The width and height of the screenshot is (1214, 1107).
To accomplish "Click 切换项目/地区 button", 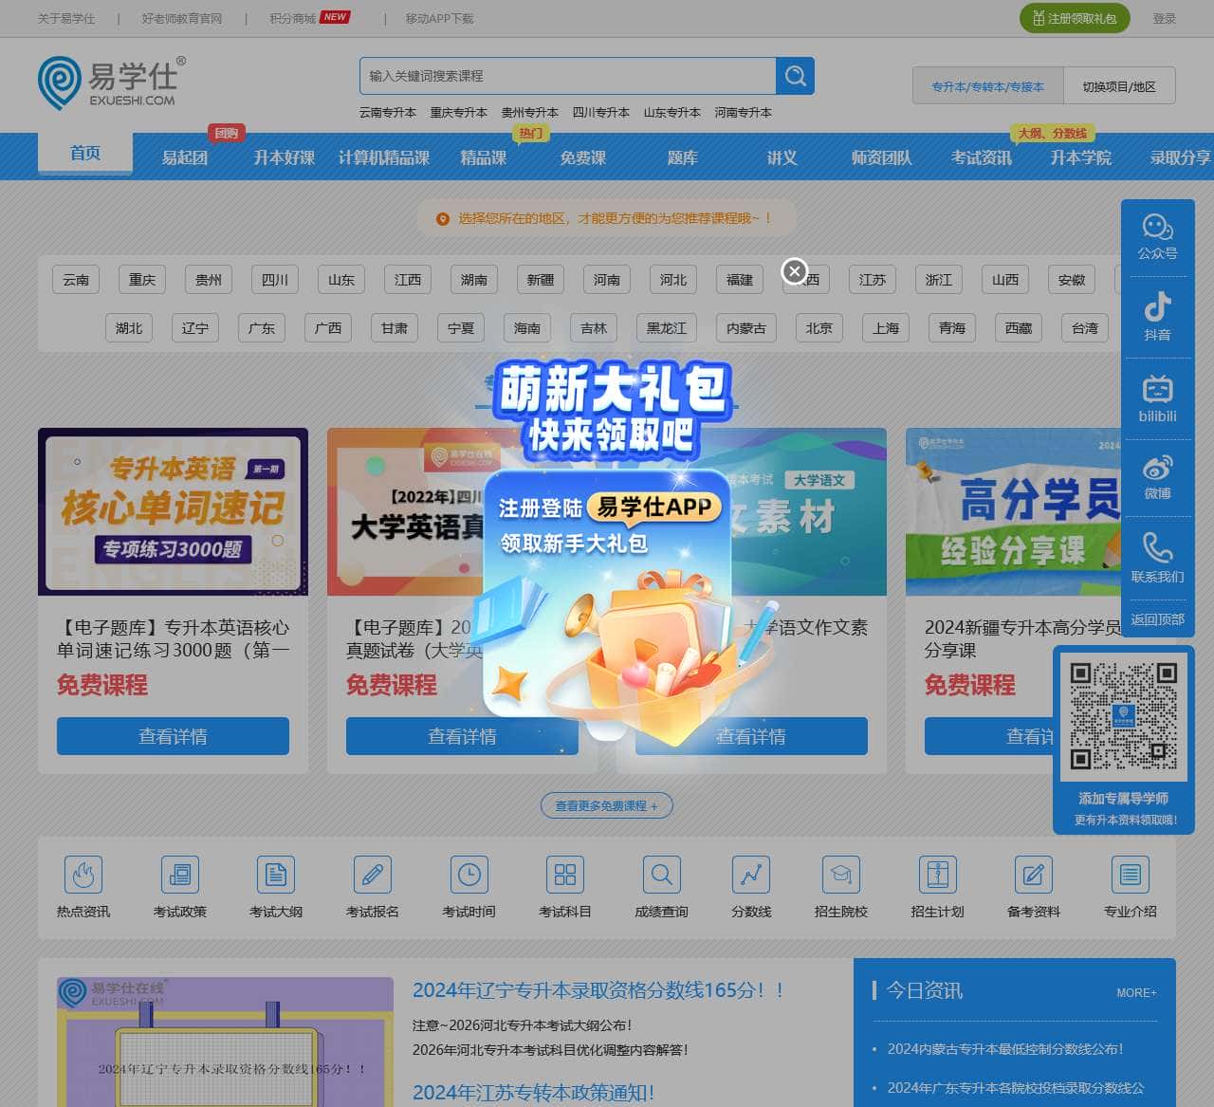I will coord(1119,86).
